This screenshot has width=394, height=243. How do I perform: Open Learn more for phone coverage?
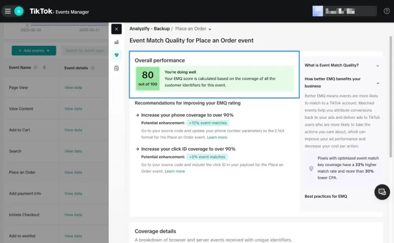coord(216,137)
